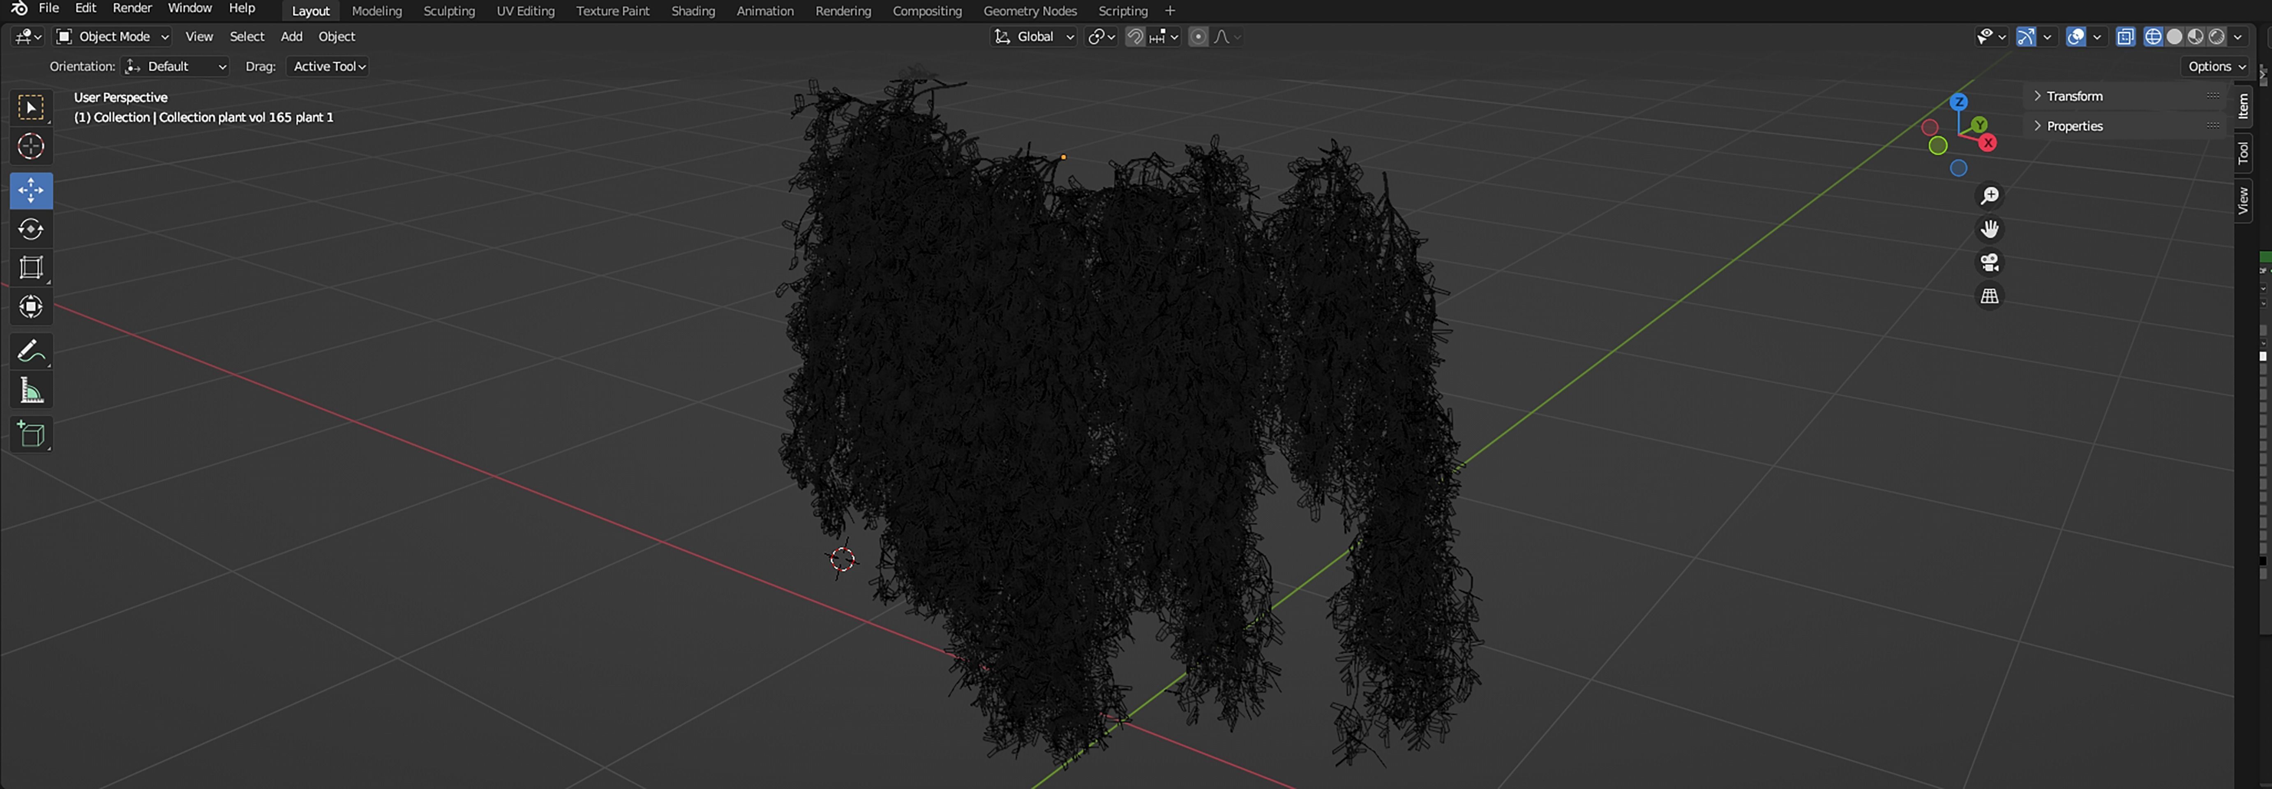
Task: Click the viewport zoom magnifier icon
Action: 1990,196
